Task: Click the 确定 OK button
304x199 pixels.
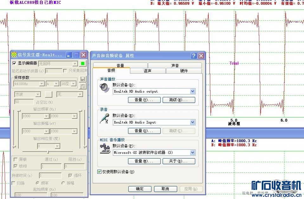Action: [x=140, y=189]
